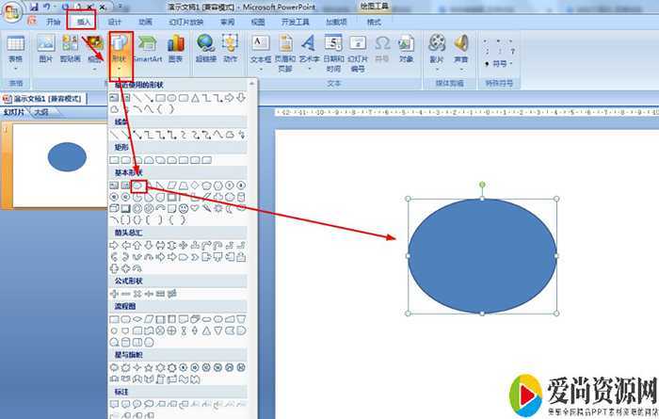Image resolution: width=659 pixels, height=419 pixels.
Task: Choose the smiley face shape
Action: coord(184,208)
